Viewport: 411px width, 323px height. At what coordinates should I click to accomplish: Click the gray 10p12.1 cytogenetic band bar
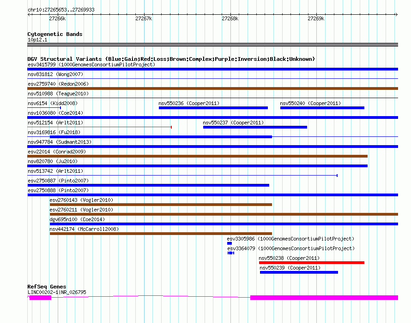213,45
